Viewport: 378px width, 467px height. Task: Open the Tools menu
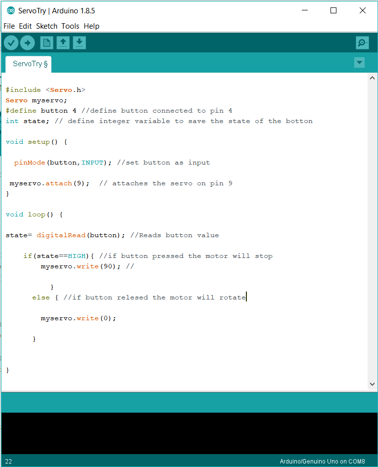click(70, 26)
